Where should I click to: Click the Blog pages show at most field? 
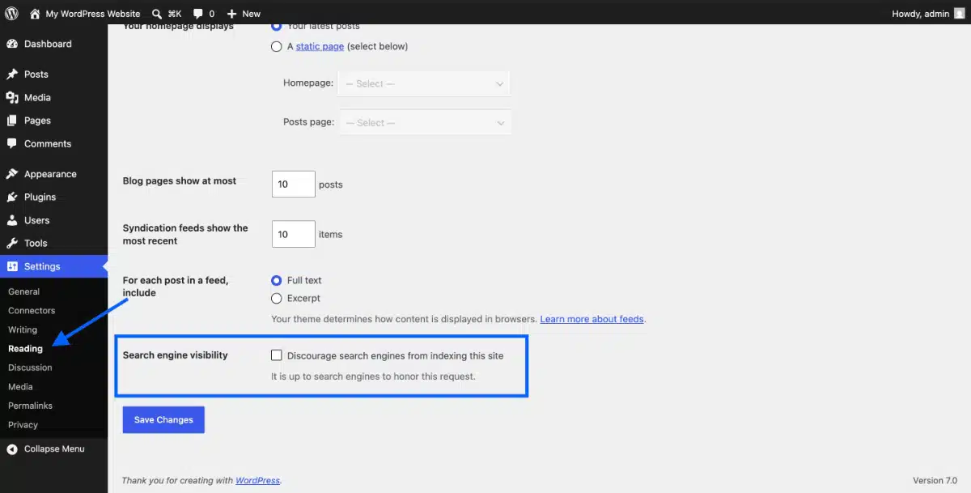[x=294, y=184]
